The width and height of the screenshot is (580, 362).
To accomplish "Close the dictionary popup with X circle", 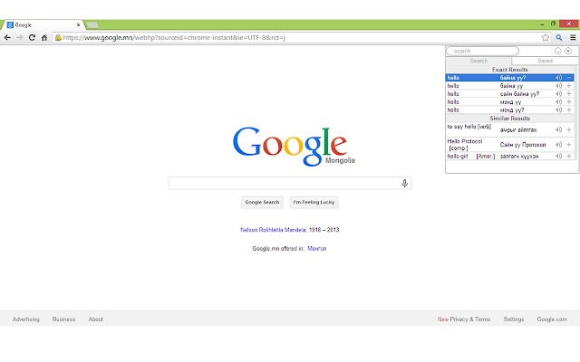I will (x=568, y=51).
